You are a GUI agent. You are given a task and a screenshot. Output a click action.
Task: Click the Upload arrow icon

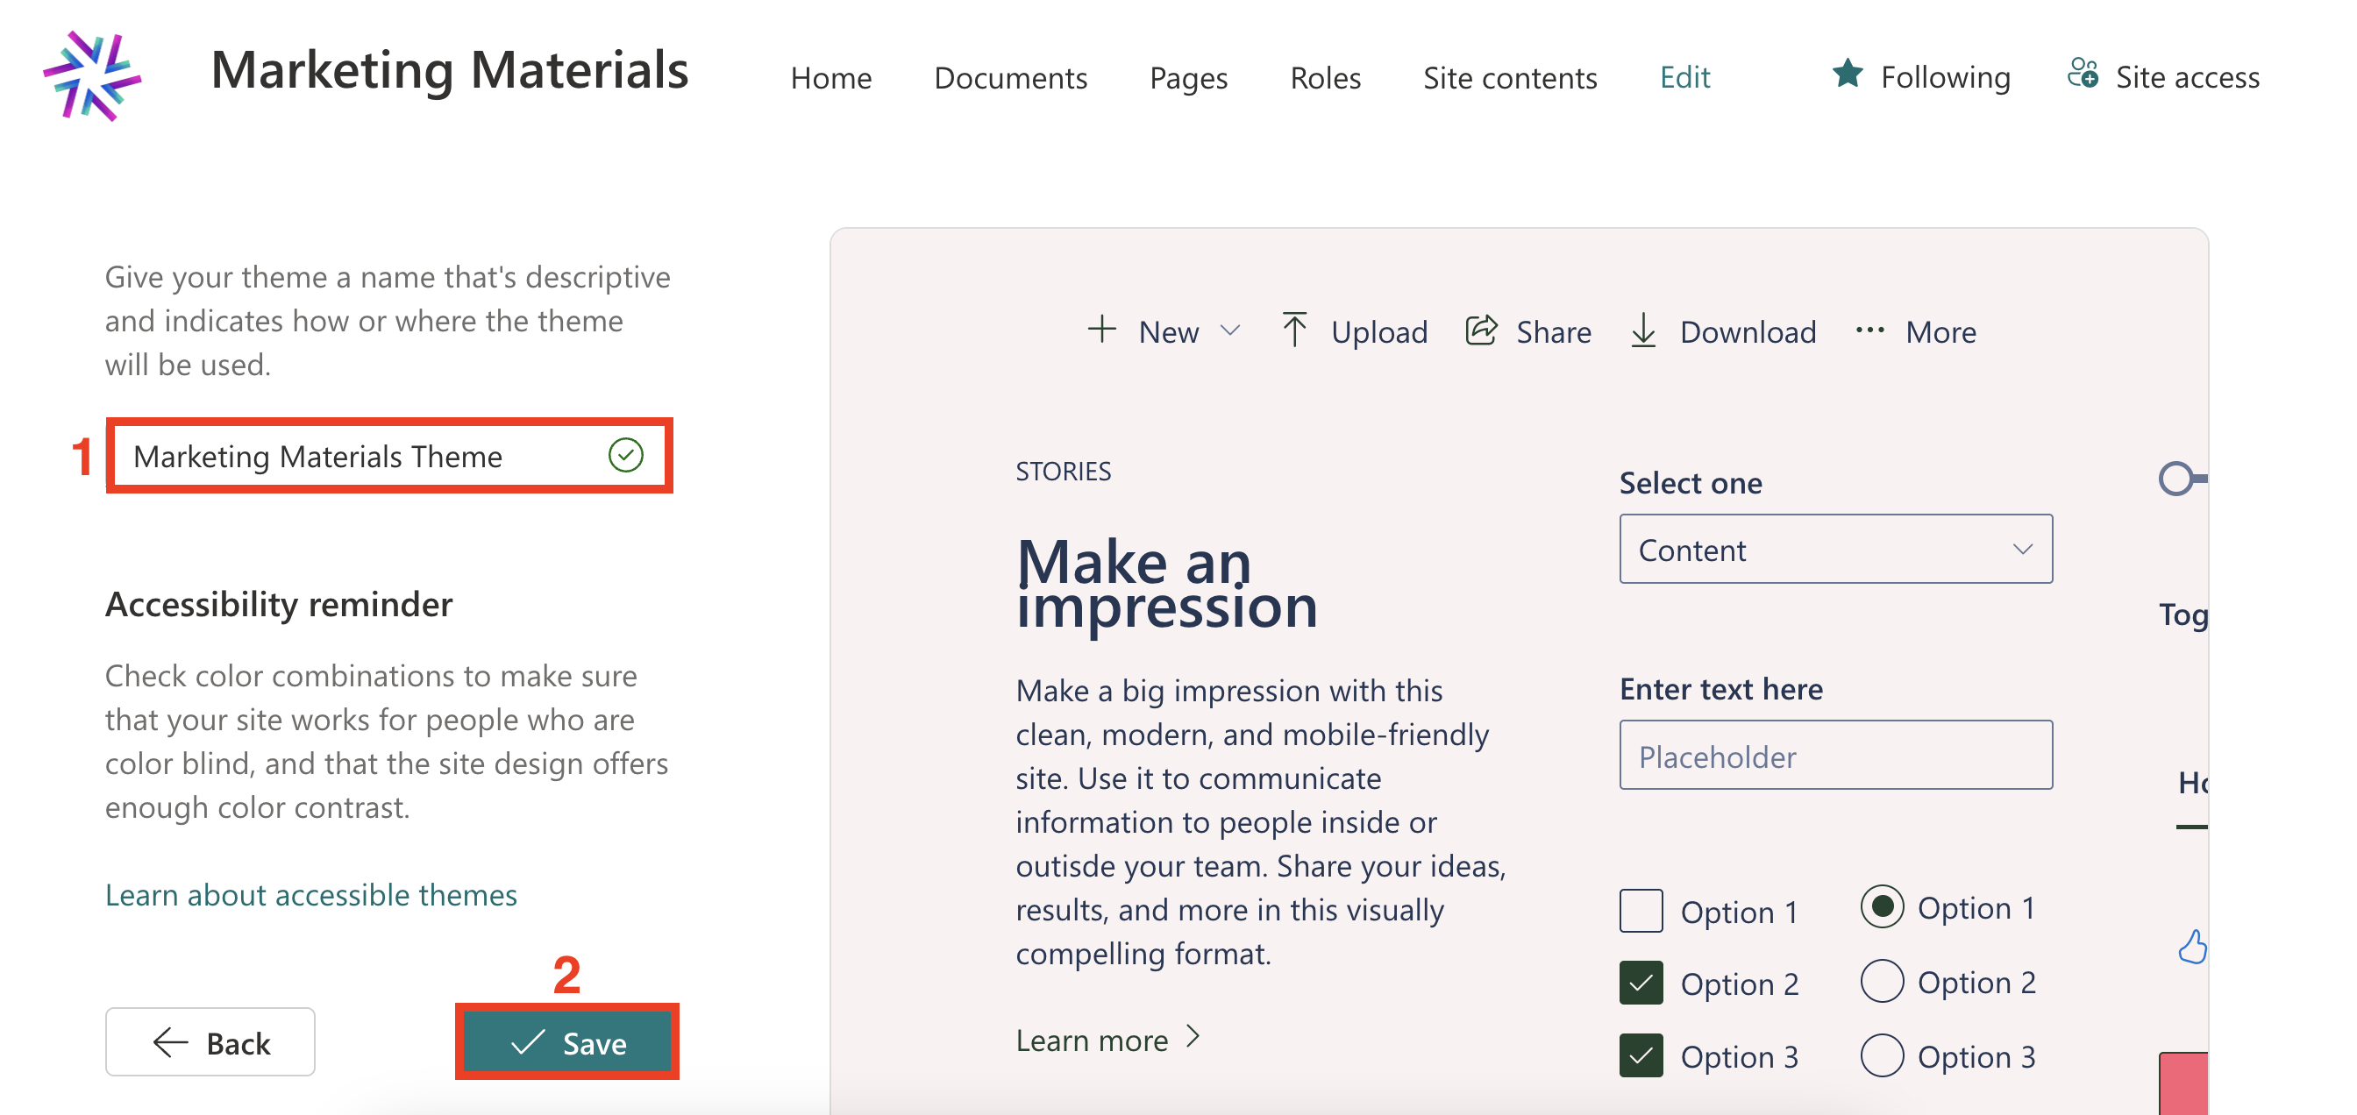tap(1293, 330)
